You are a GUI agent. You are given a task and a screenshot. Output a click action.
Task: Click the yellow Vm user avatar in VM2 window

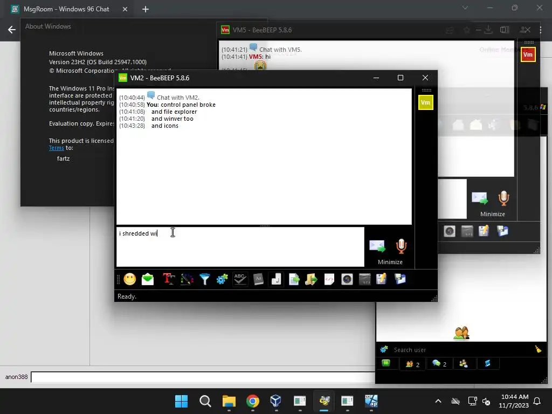click(426, 102)
